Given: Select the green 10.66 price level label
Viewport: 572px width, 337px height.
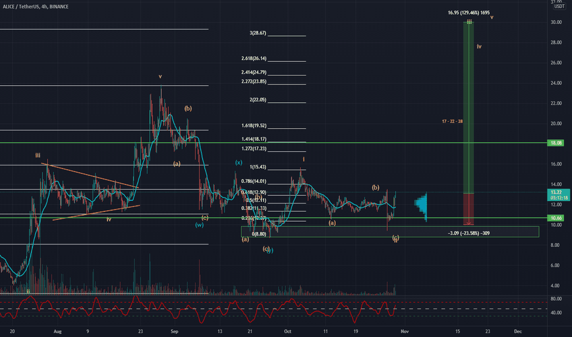Looking at the screenshot, I should click(556, 218).
